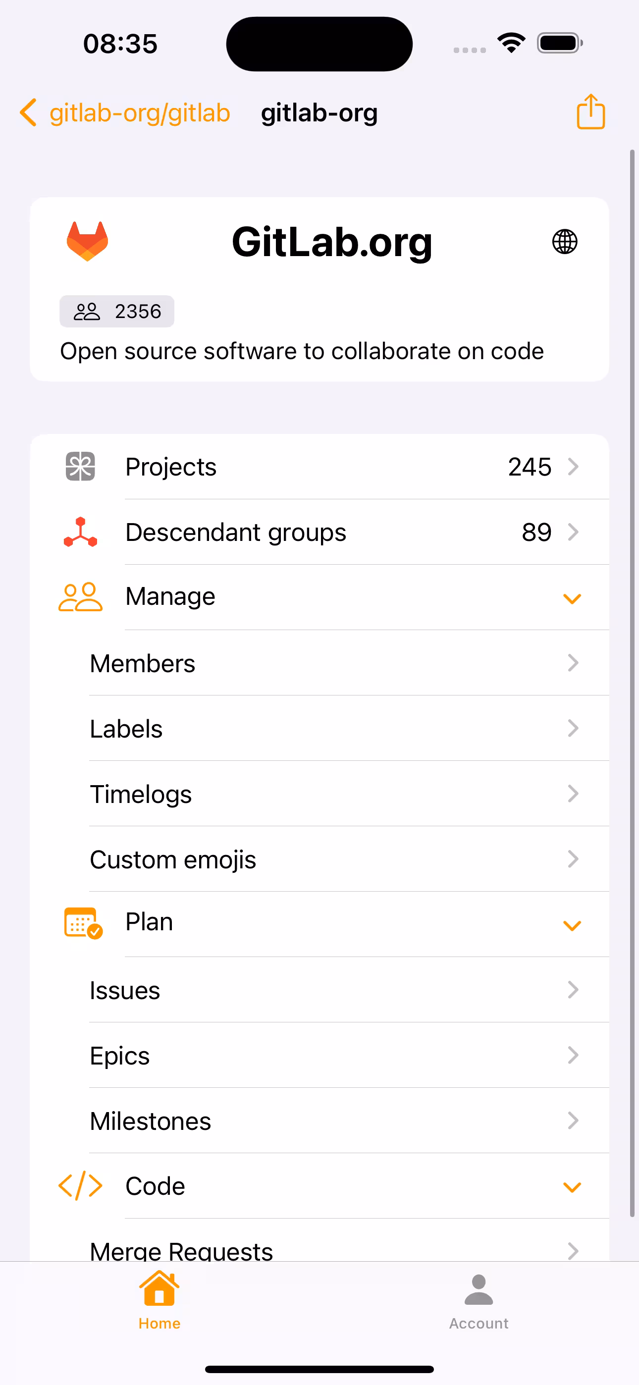Image resolution: width=639 pixels, height=1385 pixels.
Task: Collapse the Plan section chevron
Action: tap(572, 925)
